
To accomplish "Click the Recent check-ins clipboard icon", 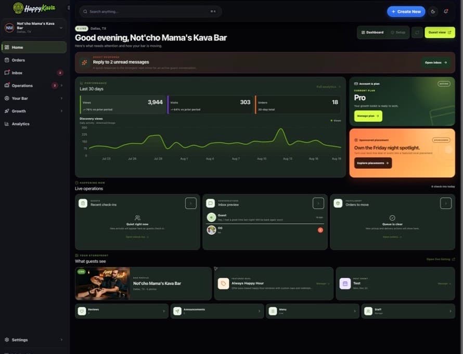I will click(x=83, y=204).
